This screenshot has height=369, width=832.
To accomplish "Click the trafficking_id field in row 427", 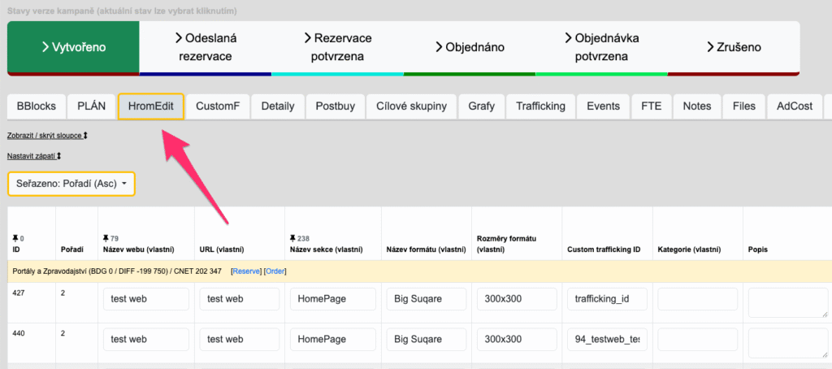I will [x=607, y=299].
